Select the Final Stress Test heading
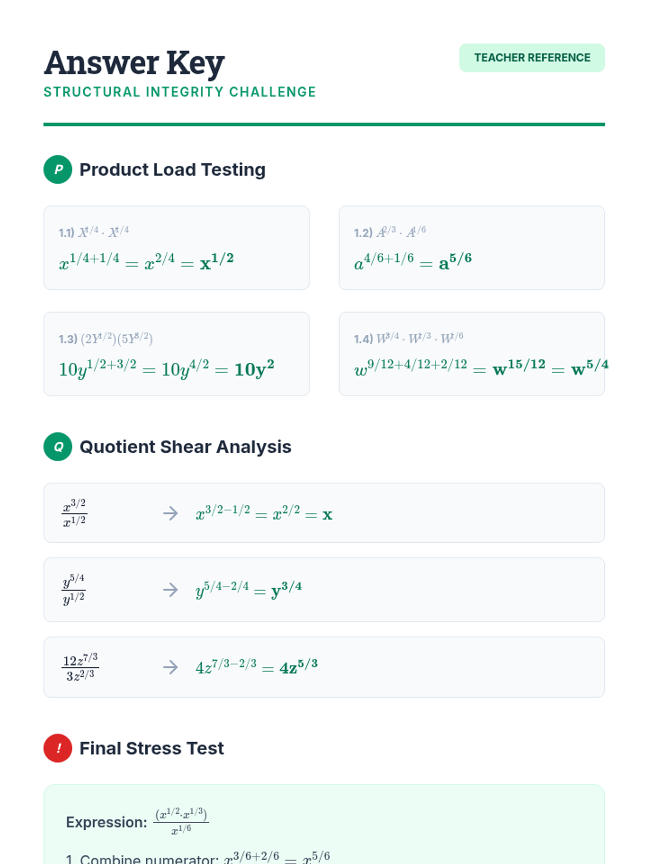The height and width of the screenshot is (864, 648). (151, 748)
